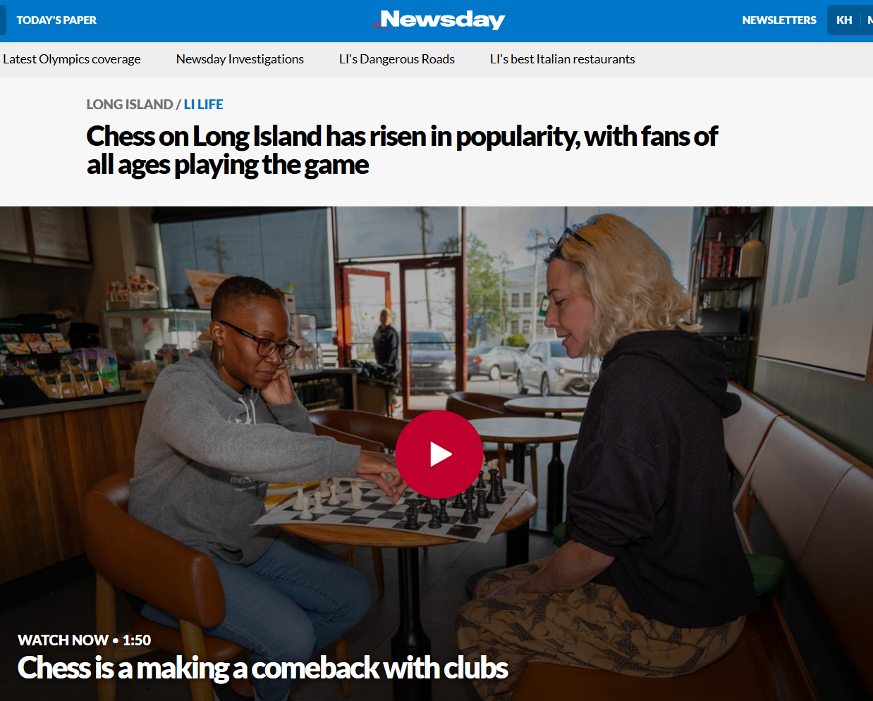The image size is (873, 701).
Task: Open LI's Dangerous Roads topic
Action: [x=397, y=59]
